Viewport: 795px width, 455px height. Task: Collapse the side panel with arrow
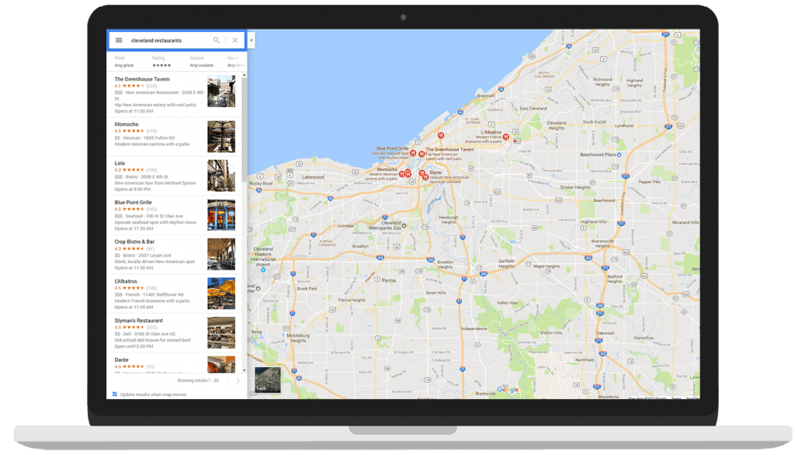tap(252, 40)
